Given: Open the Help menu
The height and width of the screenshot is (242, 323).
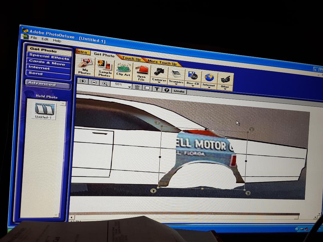Looking at the screenshot, I should tap(57, 41).
